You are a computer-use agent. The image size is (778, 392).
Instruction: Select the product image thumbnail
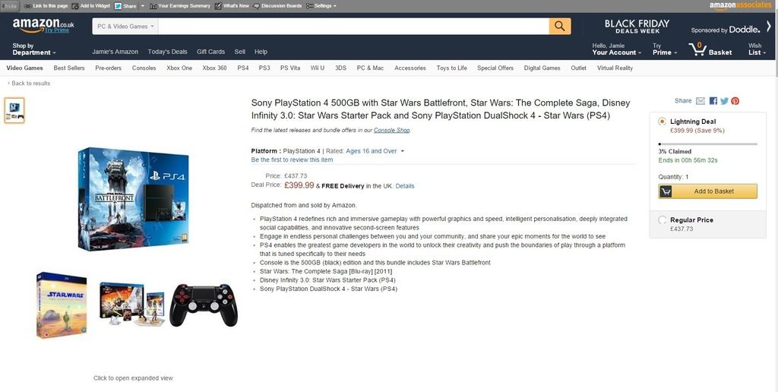click(14, 110)
